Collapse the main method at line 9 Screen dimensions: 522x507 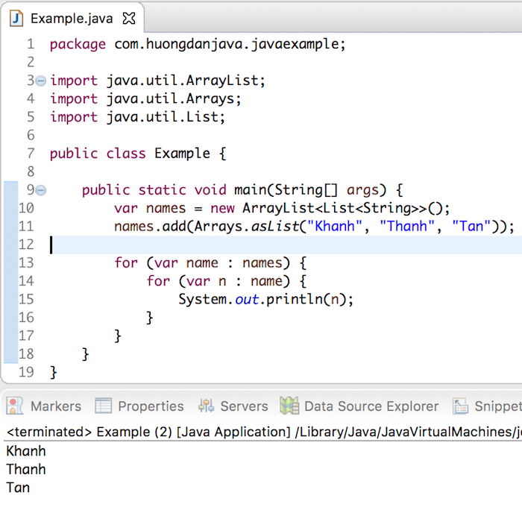coord(40,190)
